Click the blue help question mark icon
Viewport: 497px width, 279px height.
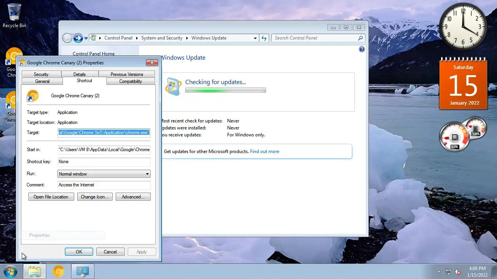pos(362,49)
